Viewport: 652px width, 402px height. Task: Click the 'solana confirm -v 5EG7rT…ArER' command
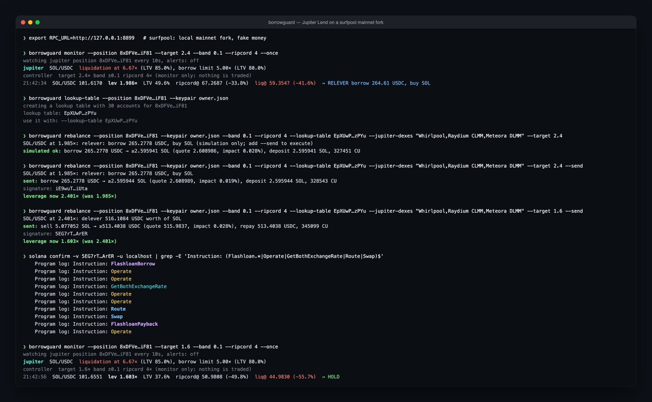[x=206, y=257]
